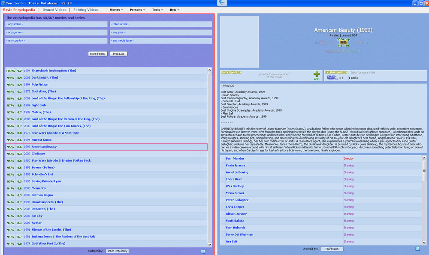Image resolution: width=429 pixels, height=255 pixels.
Task: Click the DVD existing videos icon
Action: (x=332, y=78)
